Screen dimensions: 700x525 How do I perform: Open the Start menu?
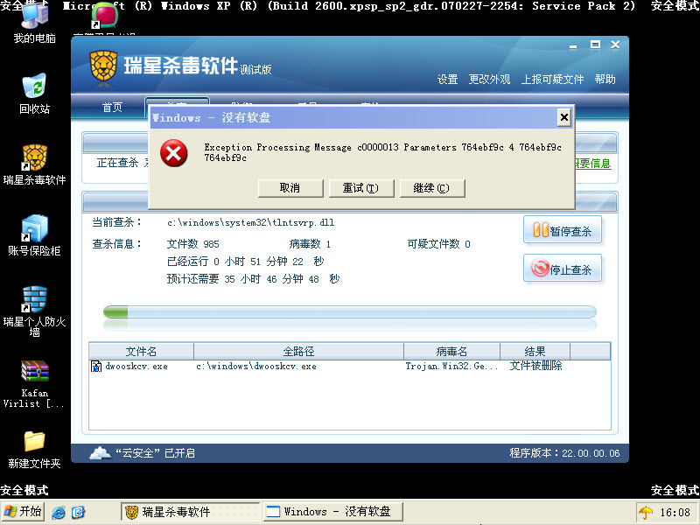pyautogui.click(x=23, y=512)
